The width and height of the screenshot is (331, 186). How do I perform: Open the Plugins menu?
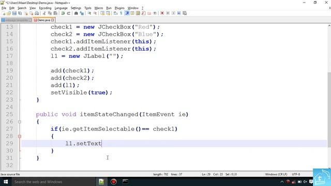pyautogui.click(x=119, y=8)
